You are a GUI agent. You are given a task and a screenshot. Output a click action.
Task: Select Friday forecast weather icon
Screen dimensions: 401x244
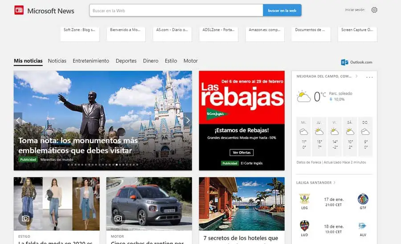click(335, 132)
